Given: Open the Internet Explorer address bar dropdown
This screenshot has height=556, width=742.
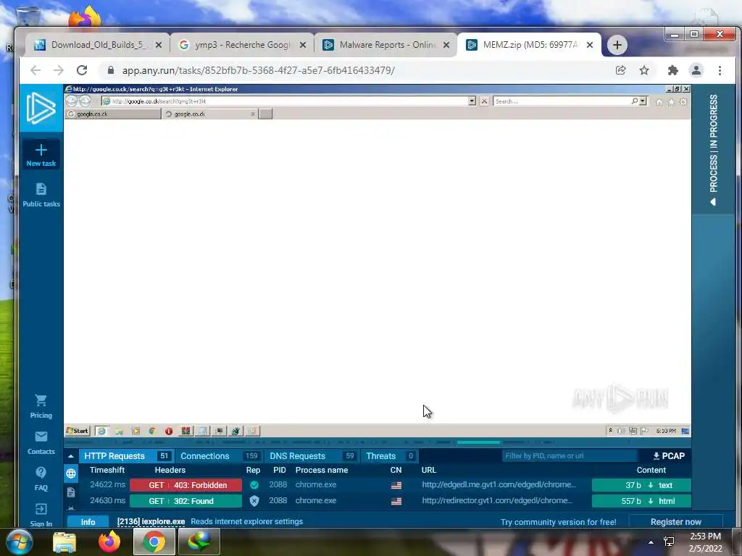Looking at the screenshot, I should pos(472,101).
